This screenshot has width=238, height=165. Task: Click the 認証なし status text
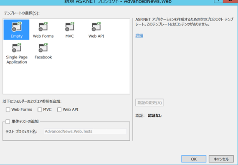[x=155, y=116]
